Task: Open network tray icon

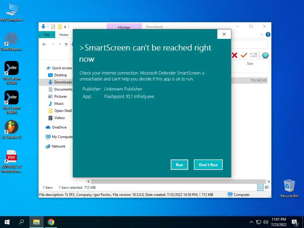Action: (259, 222)
